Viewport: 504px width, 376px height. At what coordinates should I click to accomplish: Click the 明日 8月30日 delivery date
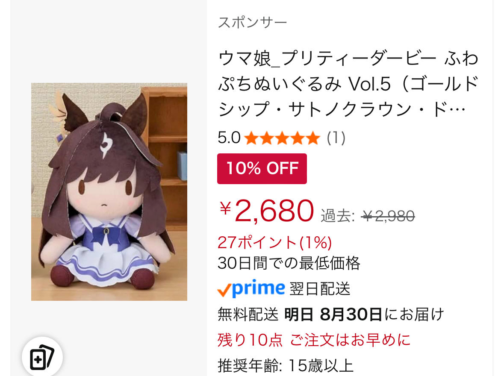tap(333, 314)
